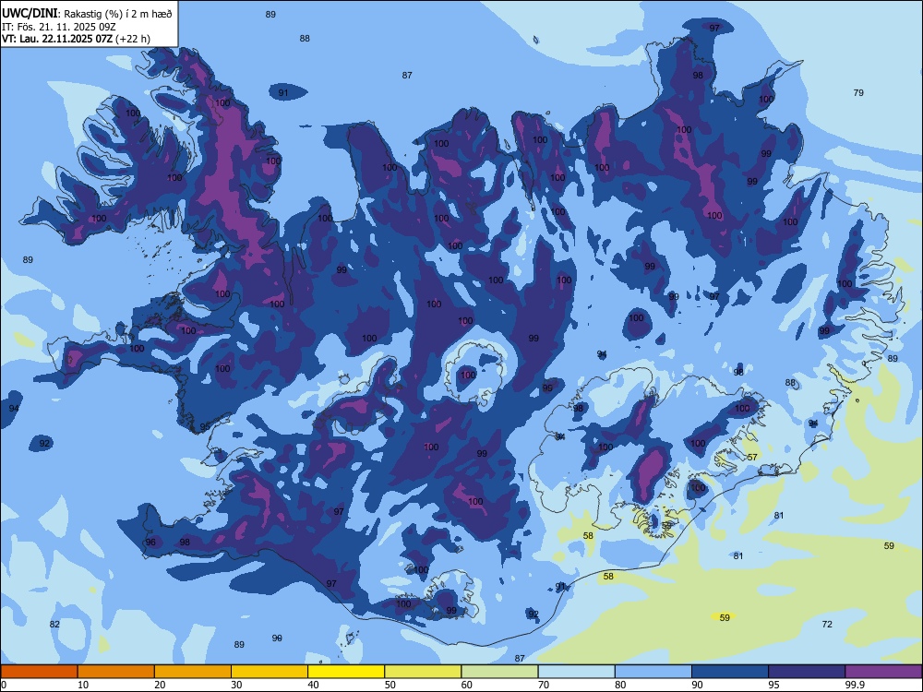The width and height of the screenshot is (923, 692).
Task: Pick the 20–30 amber legend swatch
Action: (193, 672)
